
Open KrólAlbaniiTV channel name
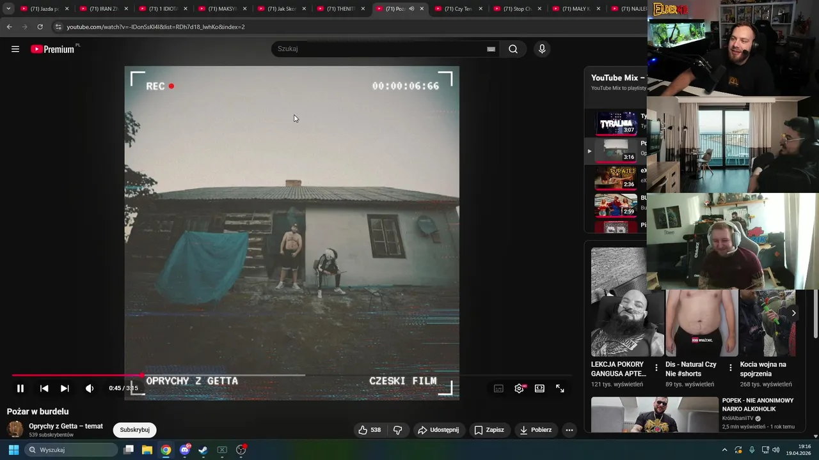pos(738,418)
